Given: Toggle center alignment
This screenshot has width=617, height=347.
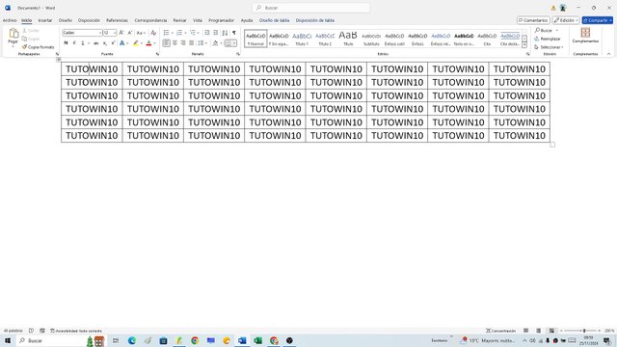Looking at the screenshot, I should pos(174,43).
